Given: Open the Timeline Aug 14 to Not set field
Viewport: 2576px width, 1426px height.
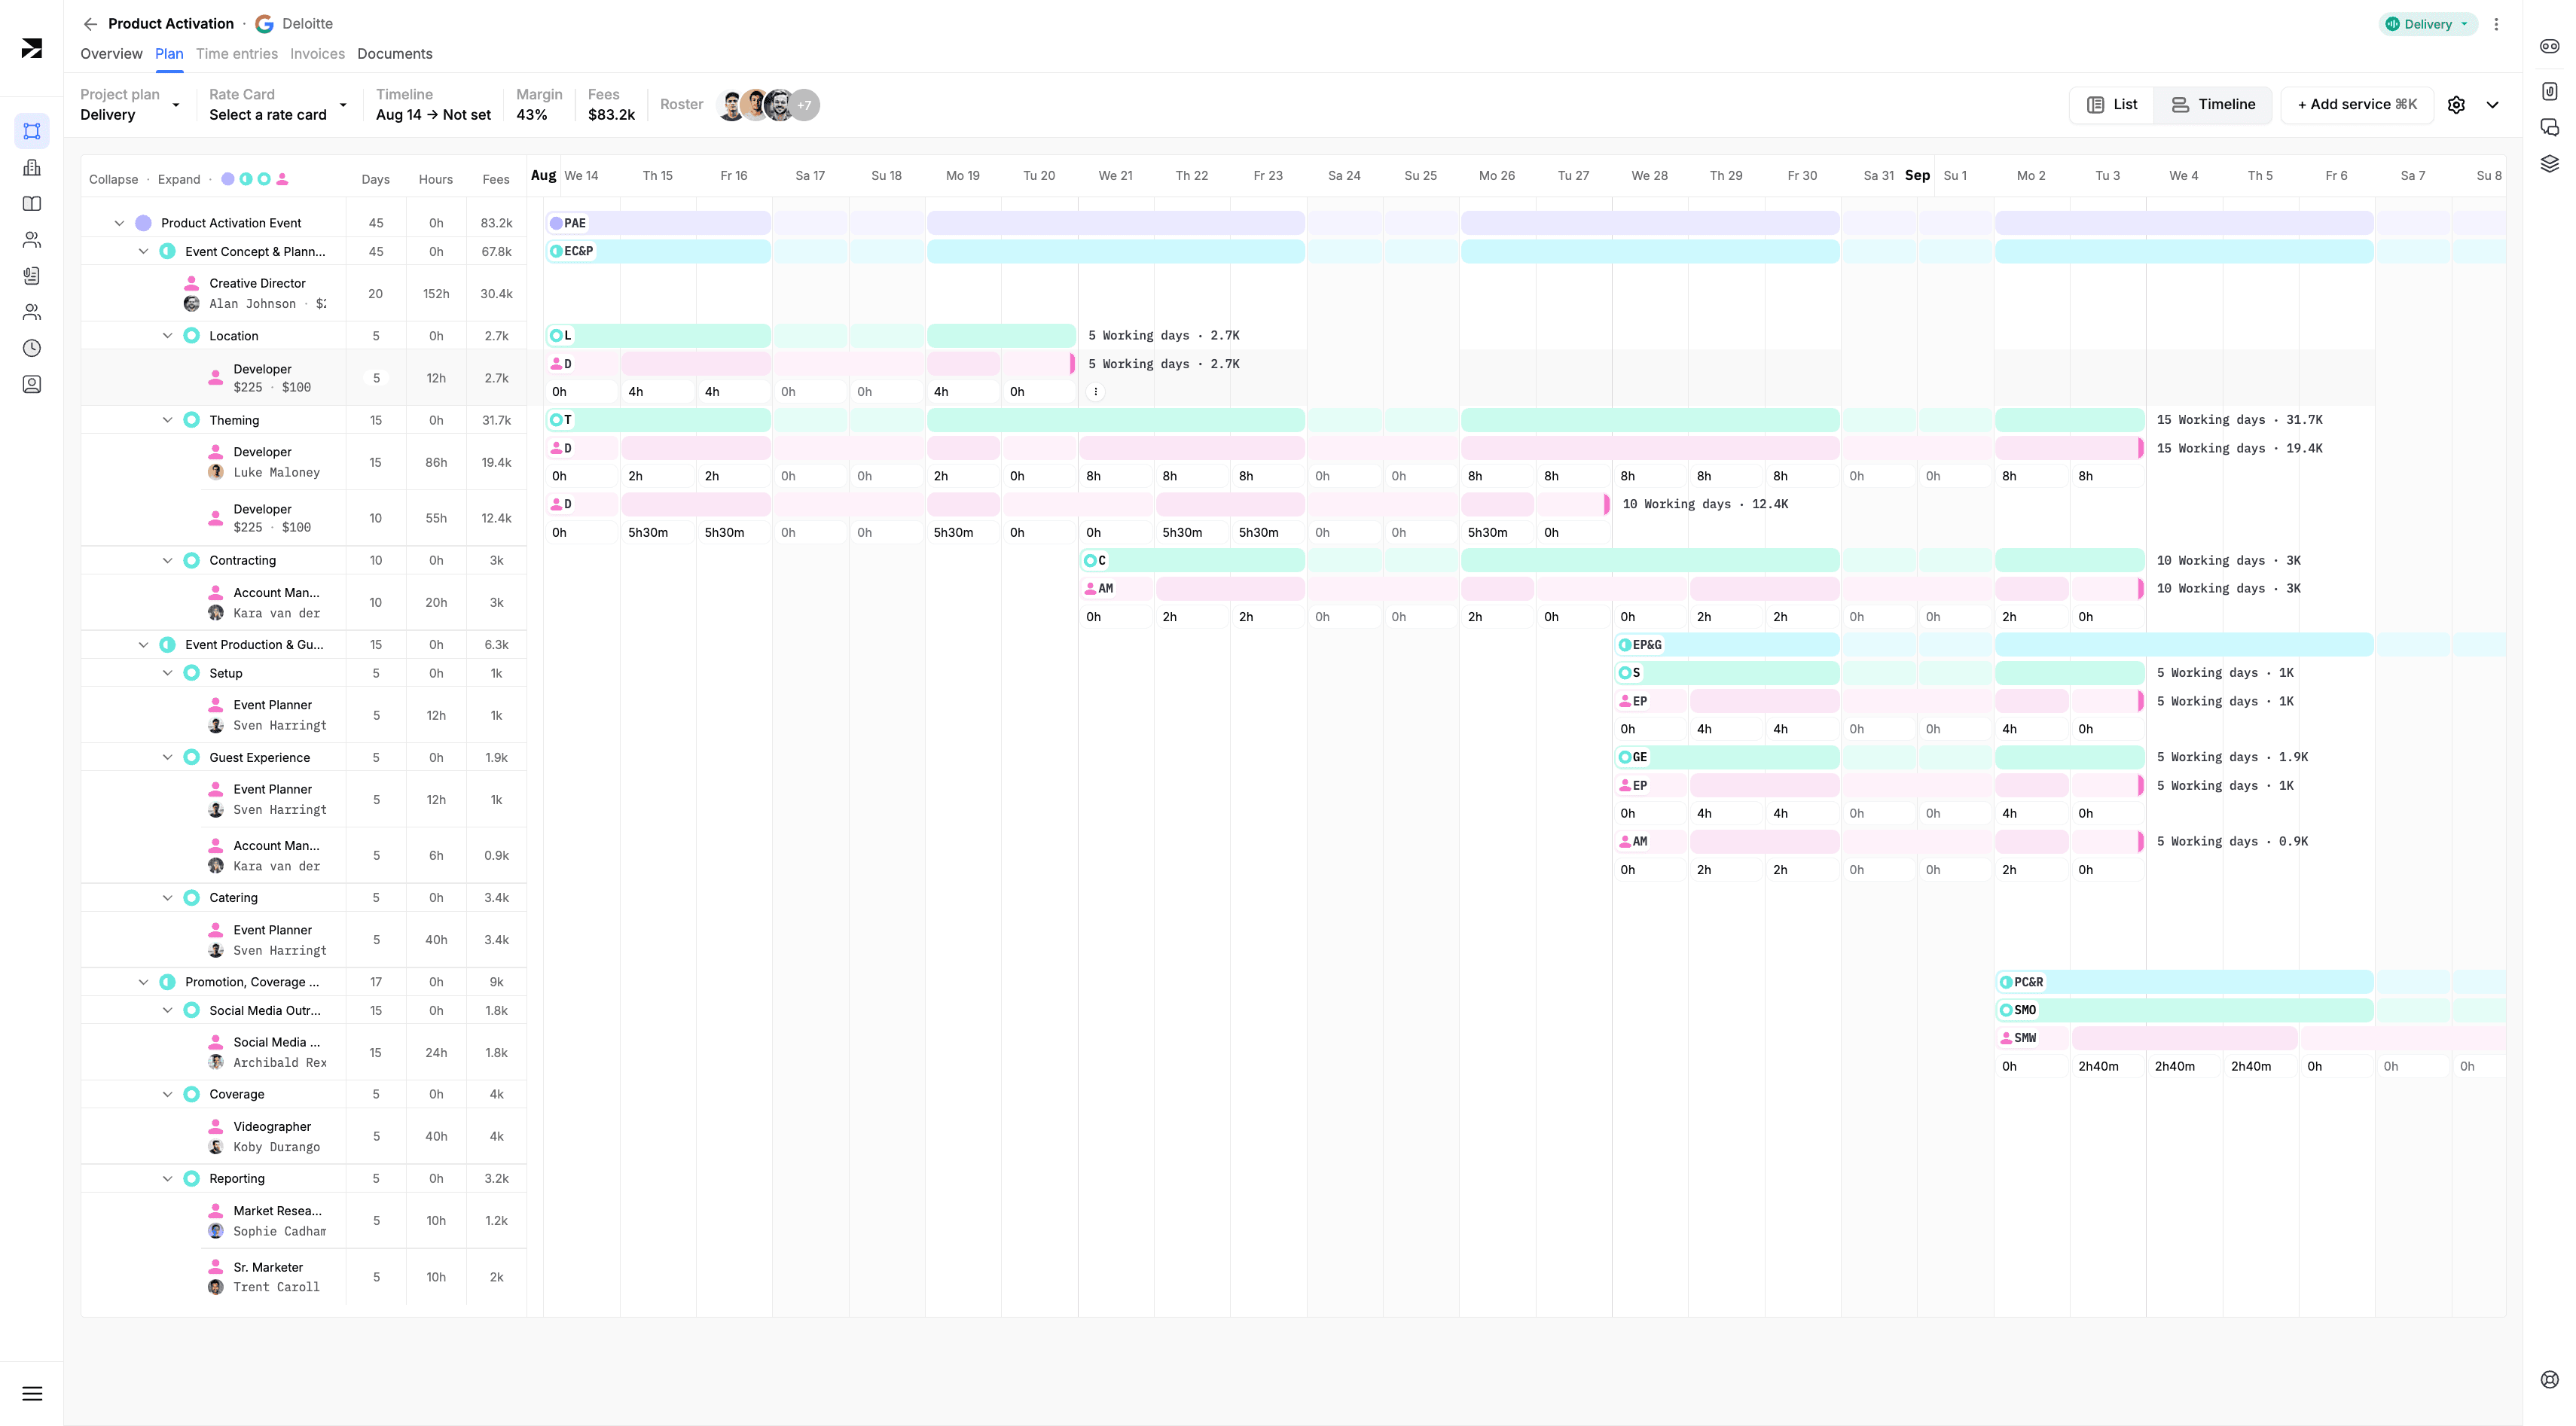Looking at the screenshot, I should click(433, 105).
